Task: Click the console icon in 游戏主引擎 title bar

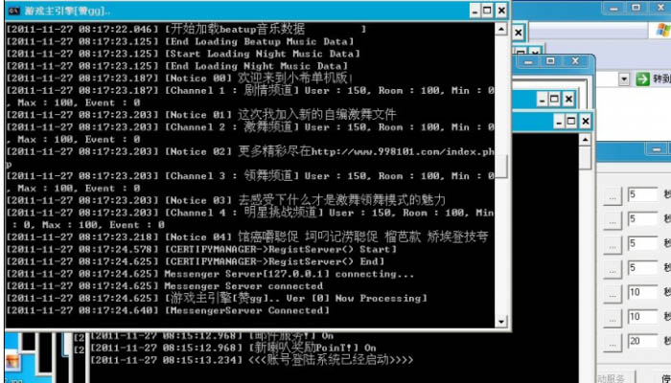Action: pyautogui.click(x=14, y=10)
